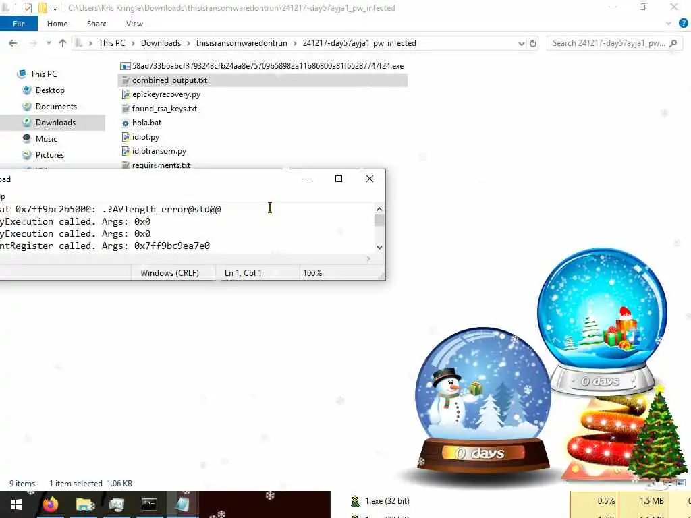
Task: Click the quick access Properties icon in title bar
Action: [x=27, y=8]
